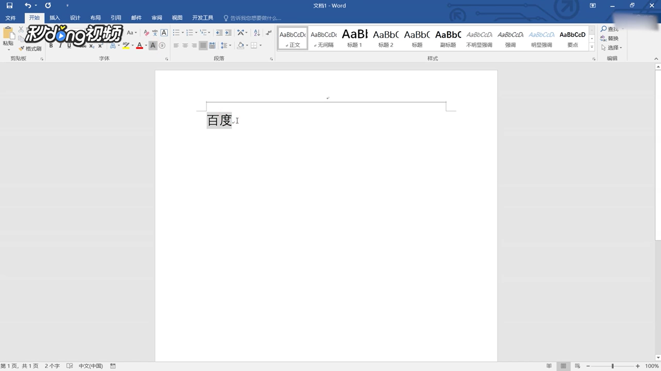Open the Change Case (Aa) dropdown
The height and width of the screenshot is (371, 661).
[132, 33]
